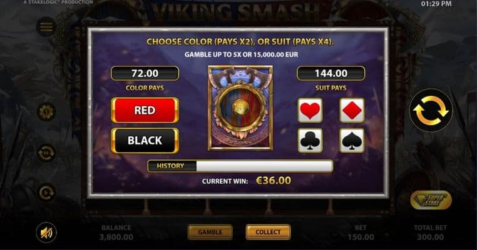The image size is (477, 250).
Task: Click the 72.00 color pays display
Action: [x=145, y=73]
